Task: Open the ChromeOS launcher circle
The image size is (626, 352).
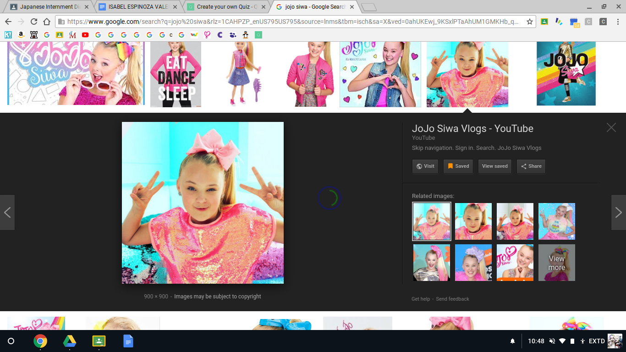Action: coord(11,341)
